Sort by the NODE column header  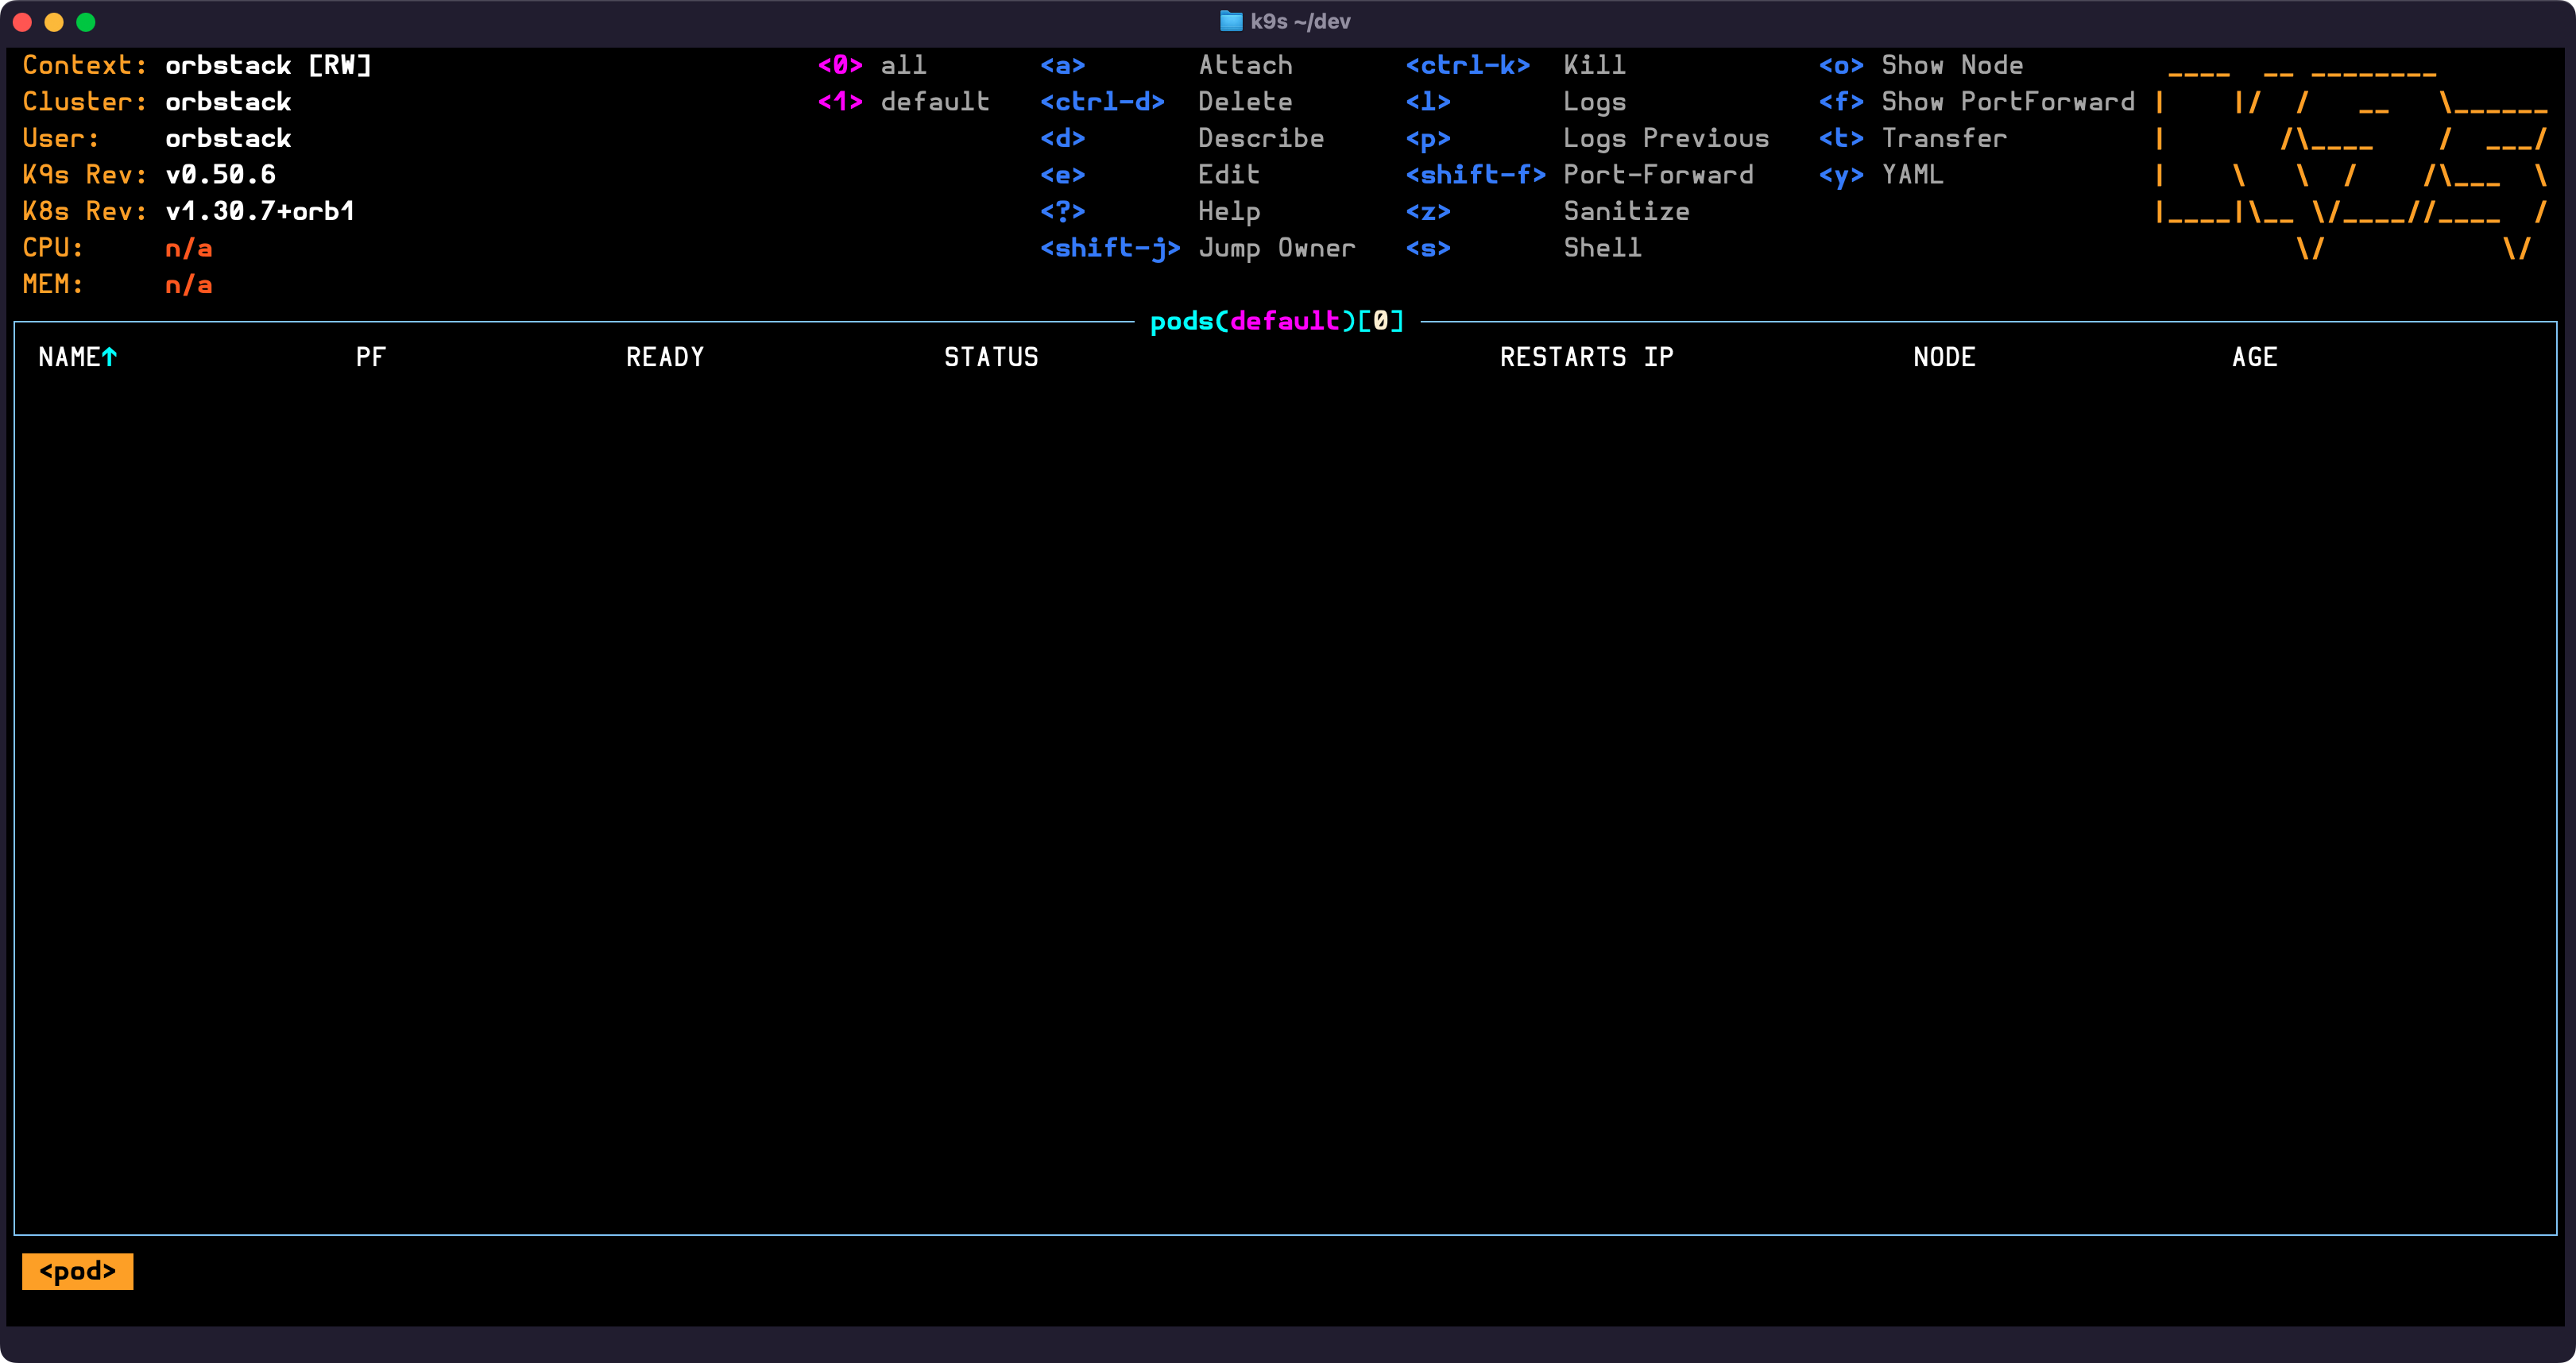tap(1944, 357)
